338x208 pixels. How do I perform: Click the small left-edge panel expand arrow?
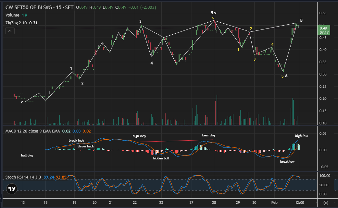pyautogui.click(x=1, y=198)
